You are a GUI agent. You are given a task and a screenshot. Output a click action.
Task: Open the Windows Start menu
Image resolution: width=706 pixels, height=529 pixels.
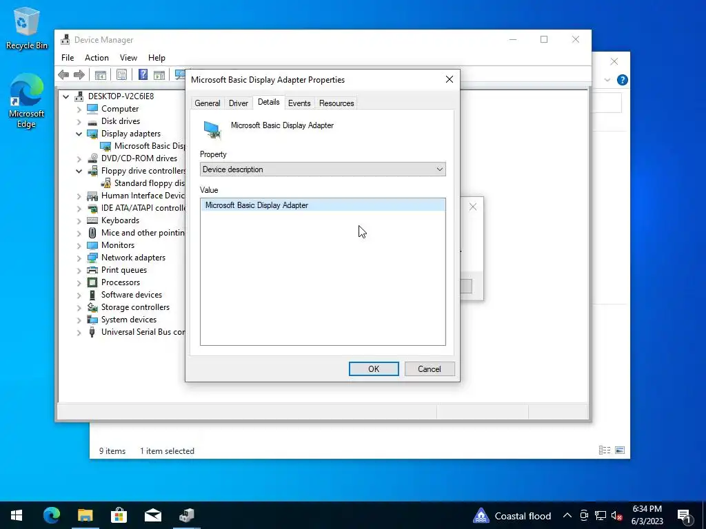17,515
